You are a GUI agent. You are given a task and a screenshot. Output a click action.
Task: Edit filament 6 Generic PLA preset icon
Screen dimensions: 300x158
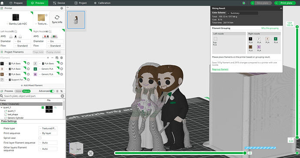click(x=62, y=74)
